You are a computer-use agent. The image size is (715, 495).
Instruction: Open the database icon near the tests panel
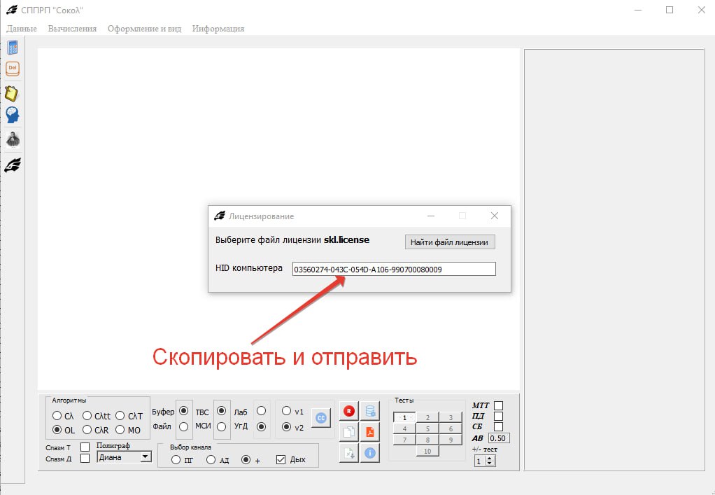[x=369, y=410]
